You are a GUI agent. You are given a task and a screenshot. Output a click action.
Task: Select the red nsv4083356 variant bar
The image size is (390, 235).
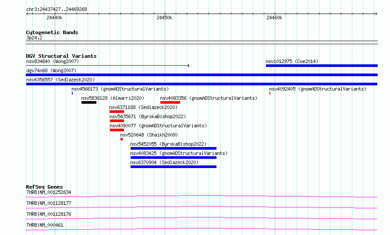[170, 102]
